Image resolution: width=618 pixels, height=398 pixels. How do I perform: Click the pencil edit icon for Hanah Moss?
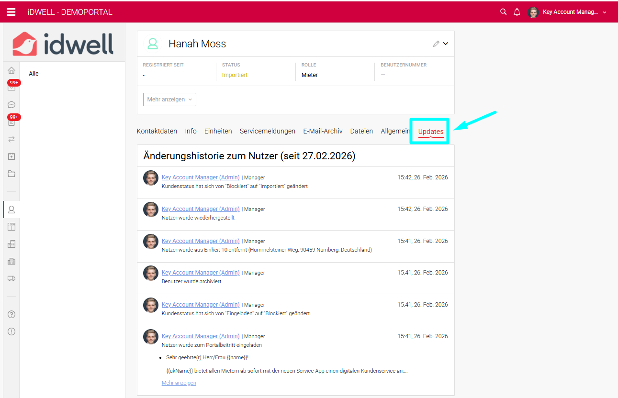[436, 44]
